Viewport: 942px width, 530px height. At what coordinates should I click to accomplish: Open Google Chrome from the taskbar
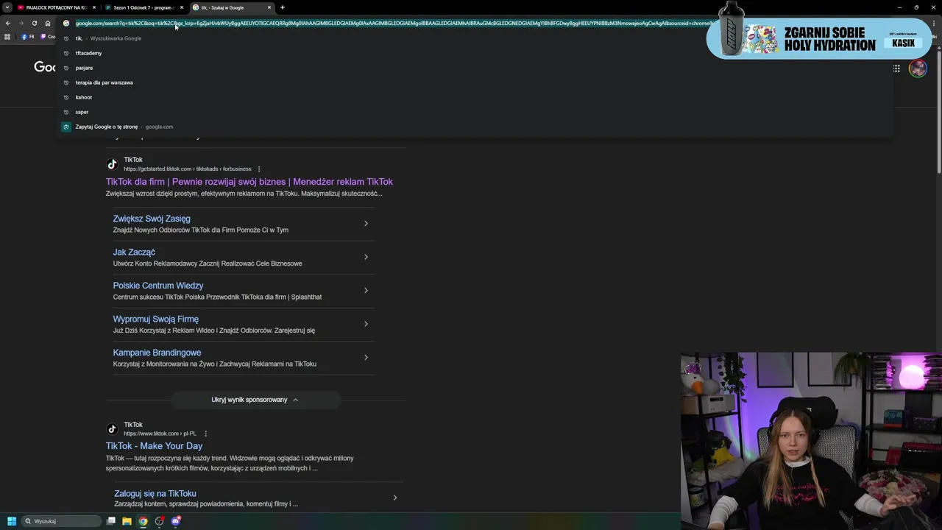click(x=143, y=521)
